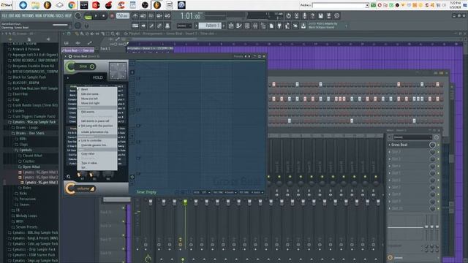The width and height of the screenshot is (468, 263).
Task: Toggle the loop recording icon
Action: point(167,16)
